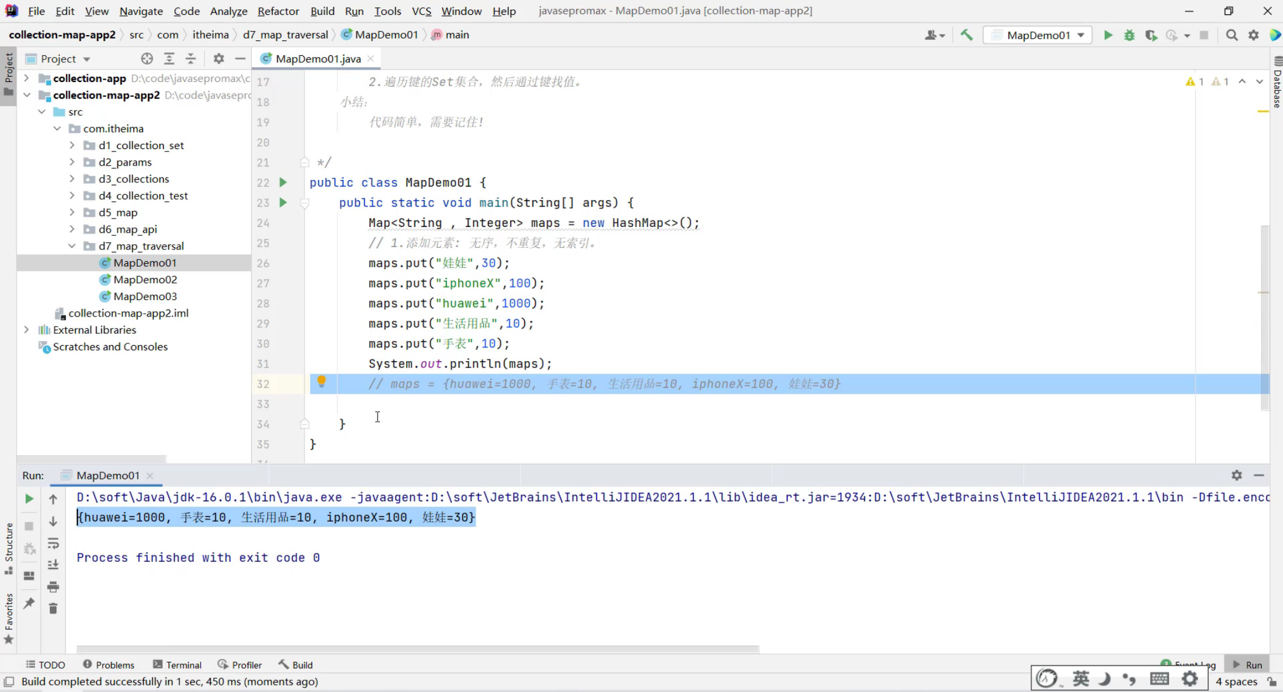Collapse the d7_map_traversal package
Image resolution: width=1283 pixels, height=692 pixels.
coord(72,245)
